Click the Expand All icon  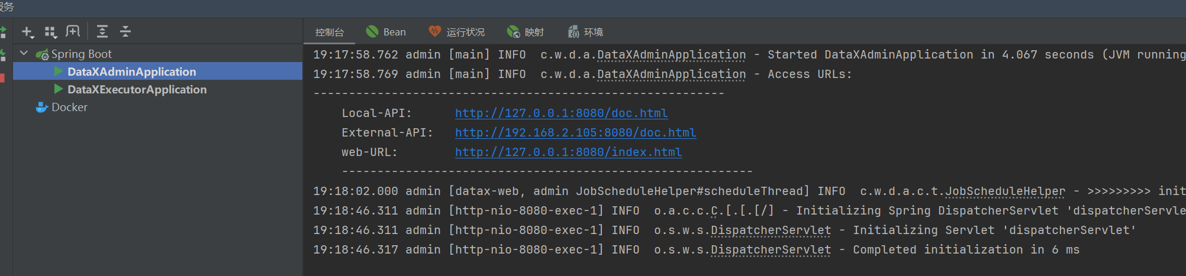tap(102, 31)
